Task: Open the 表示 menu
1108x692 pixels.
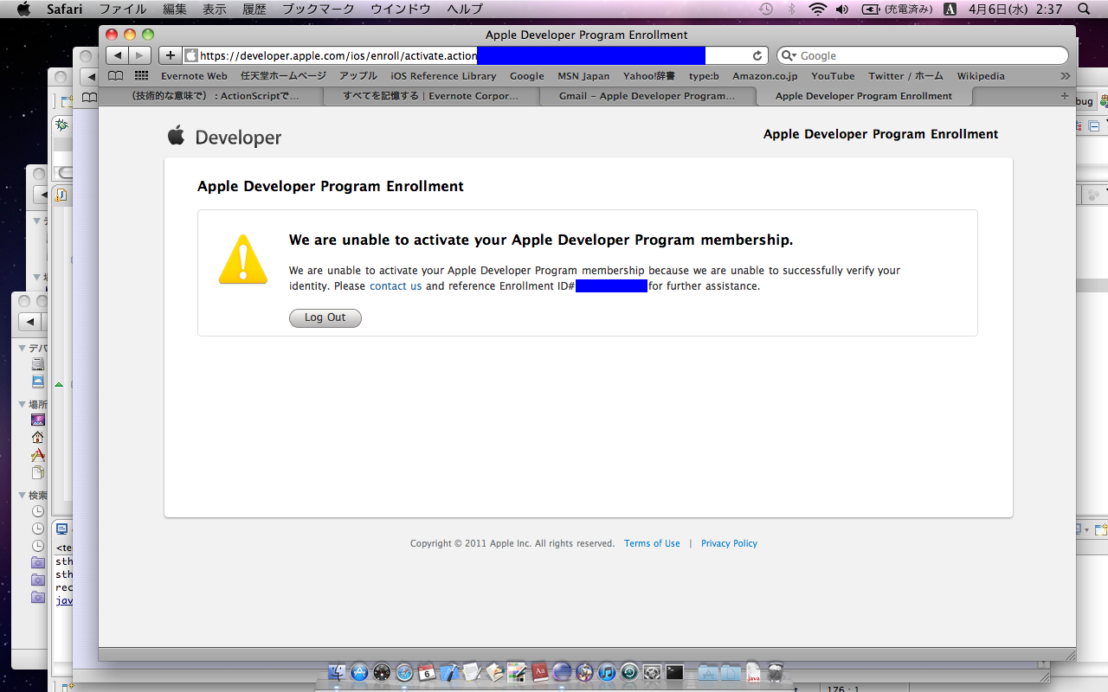Action: (215, 9)
